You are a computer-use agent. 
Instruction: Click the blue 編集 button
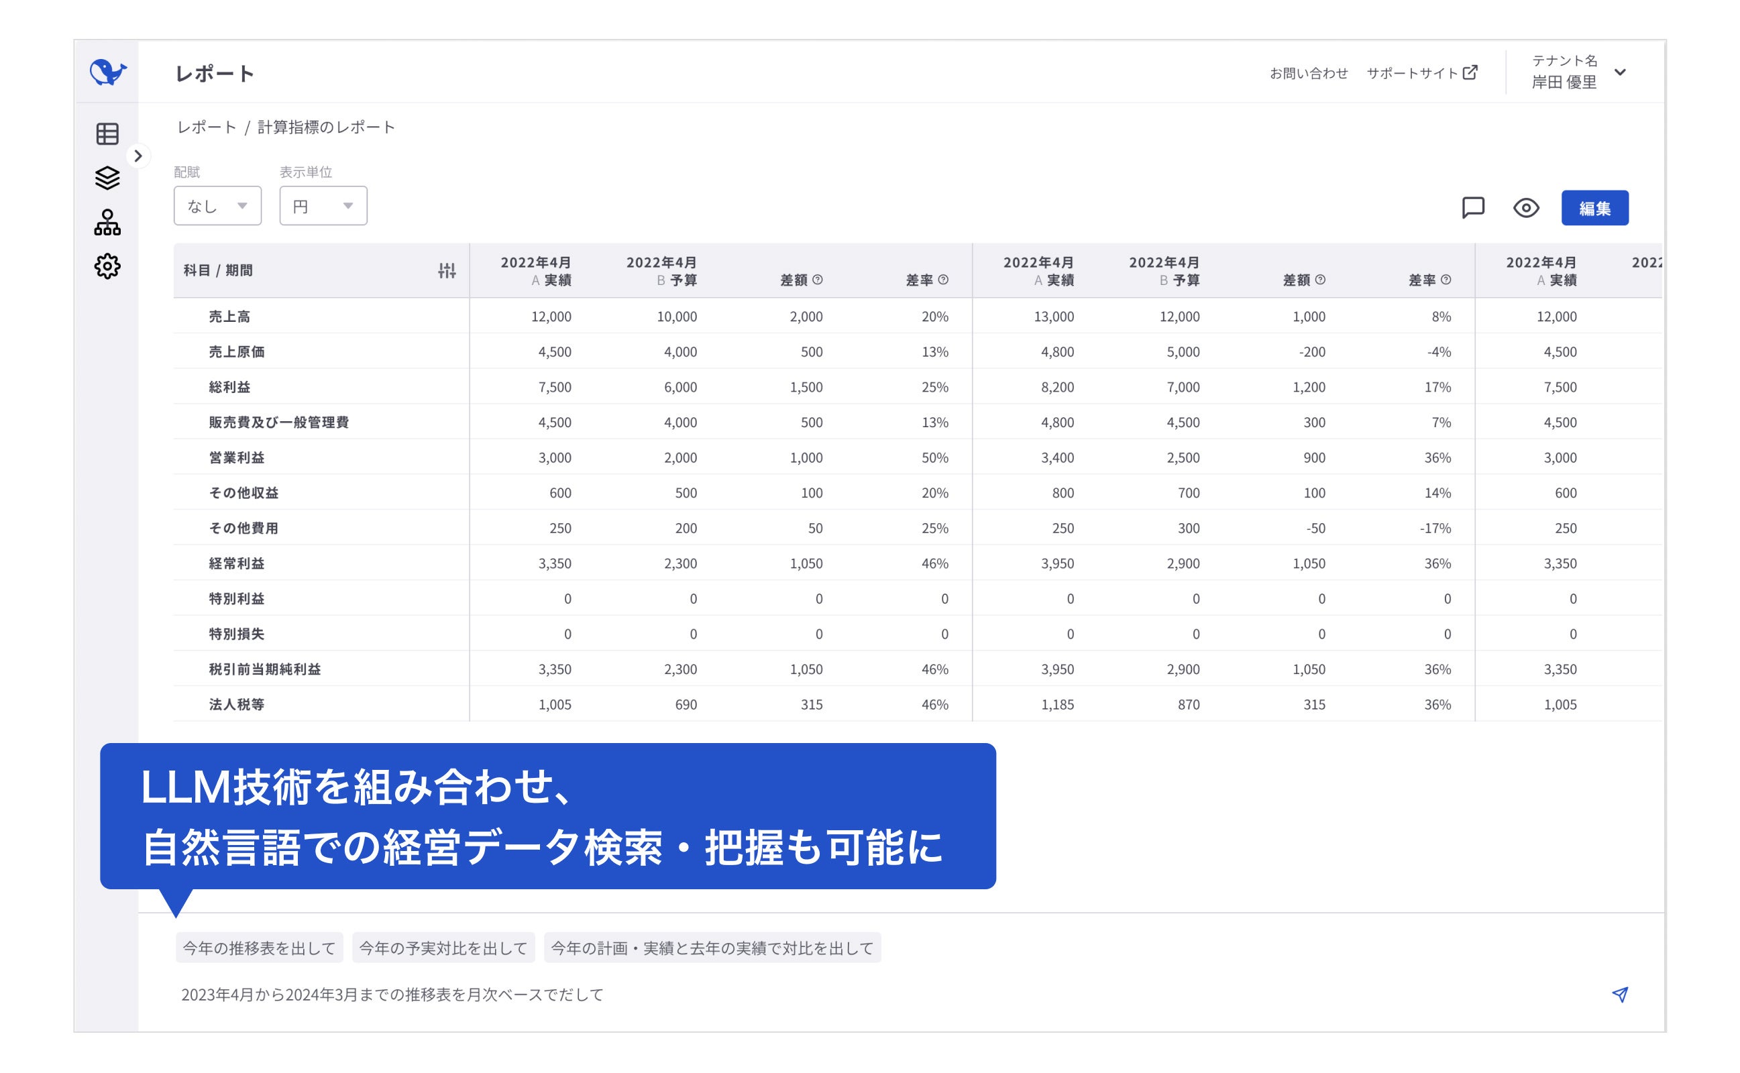coord(1594,208)
